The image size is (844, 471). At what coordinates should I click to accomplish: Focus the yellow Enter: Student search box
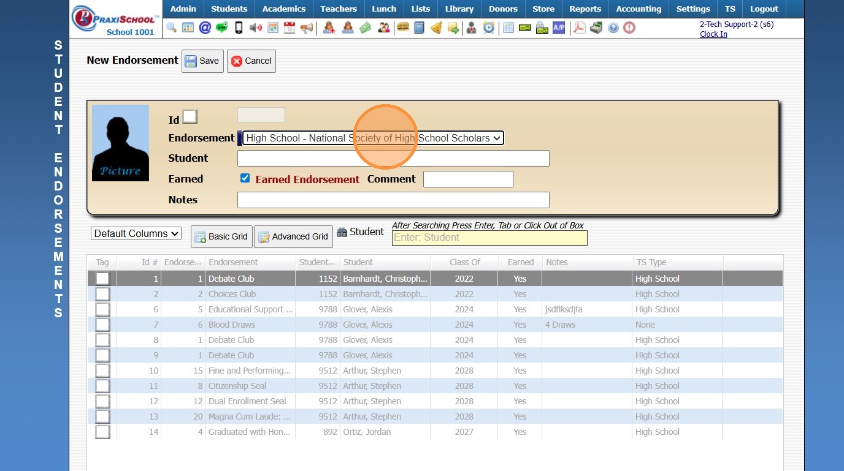[489, 238]
